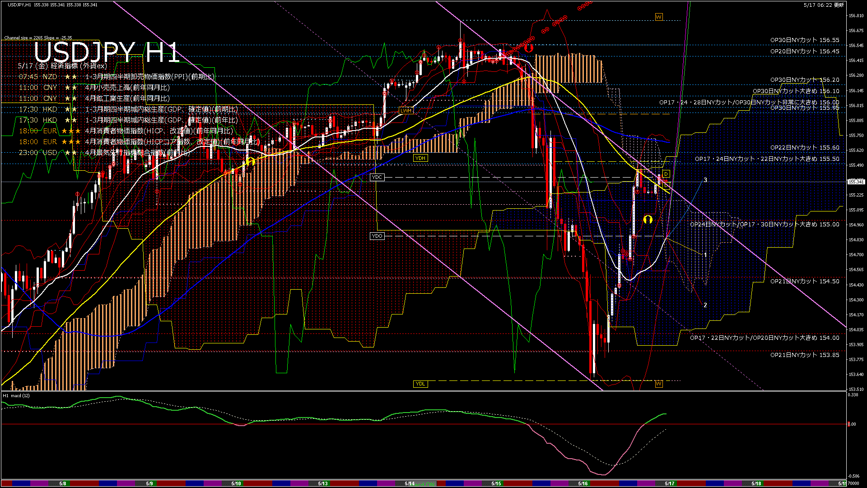Click the OP21日NYカット 153.85 option label
This screenshot has height=488, width=867.
coord(805,355)
